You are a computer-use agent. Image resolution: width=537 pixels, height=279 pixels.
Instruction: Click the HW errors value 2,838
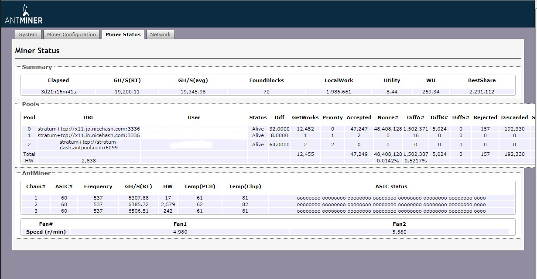(89, 161)
